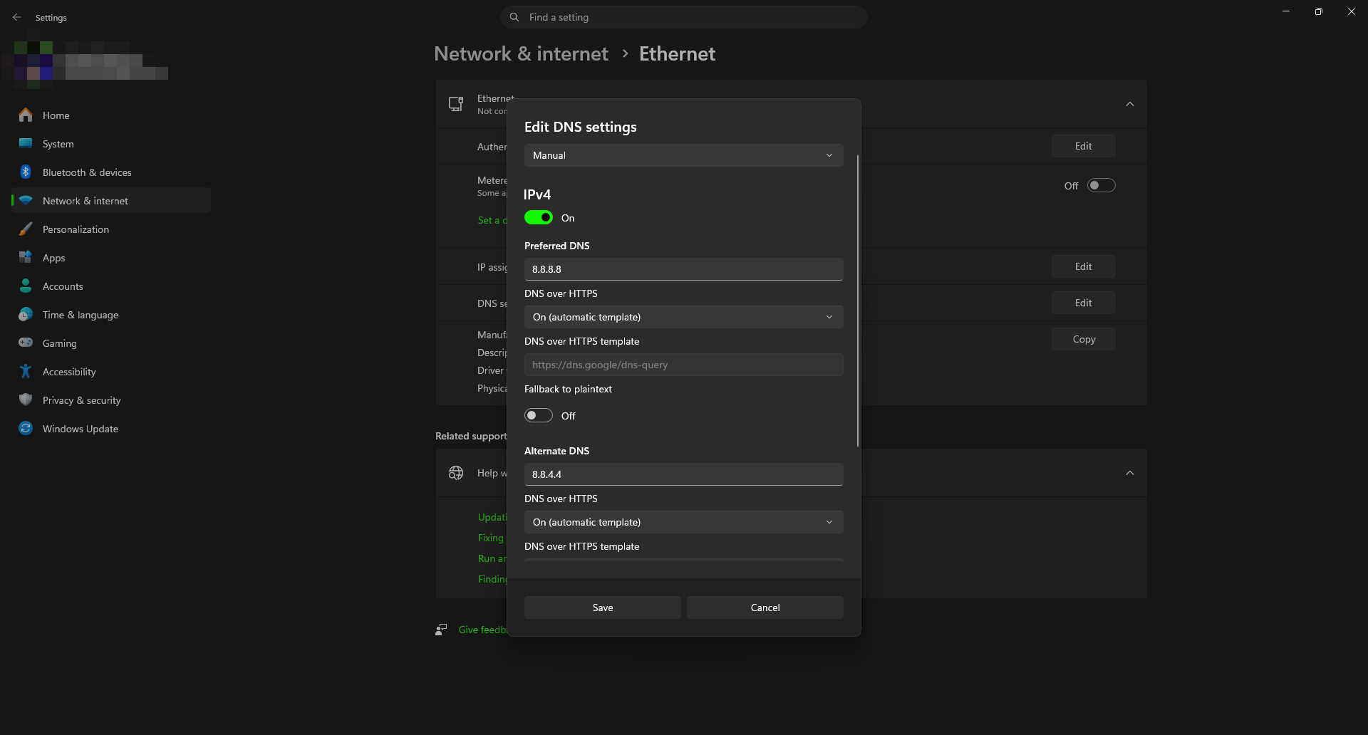Viewport: 1368px width, 735px height.
Task: Open Alternate DNS over HTTPS dropdown
Action: (x=684, y=522)
